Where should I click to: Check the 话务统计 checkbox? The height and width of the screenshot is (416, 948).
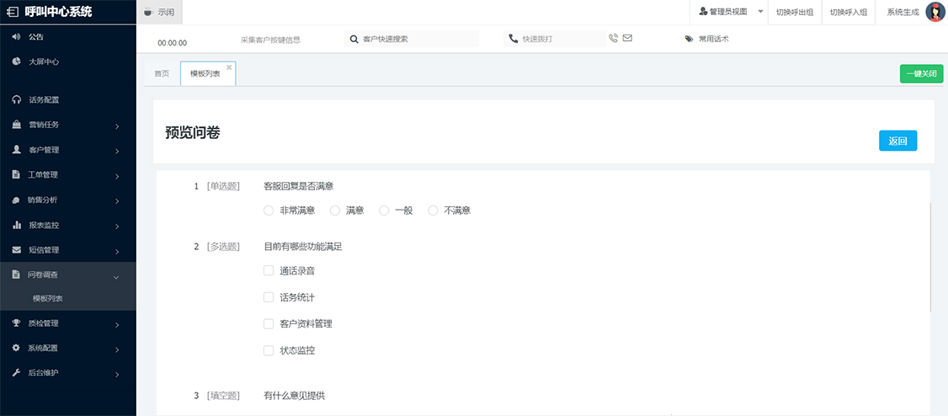(x=269, y=297)
